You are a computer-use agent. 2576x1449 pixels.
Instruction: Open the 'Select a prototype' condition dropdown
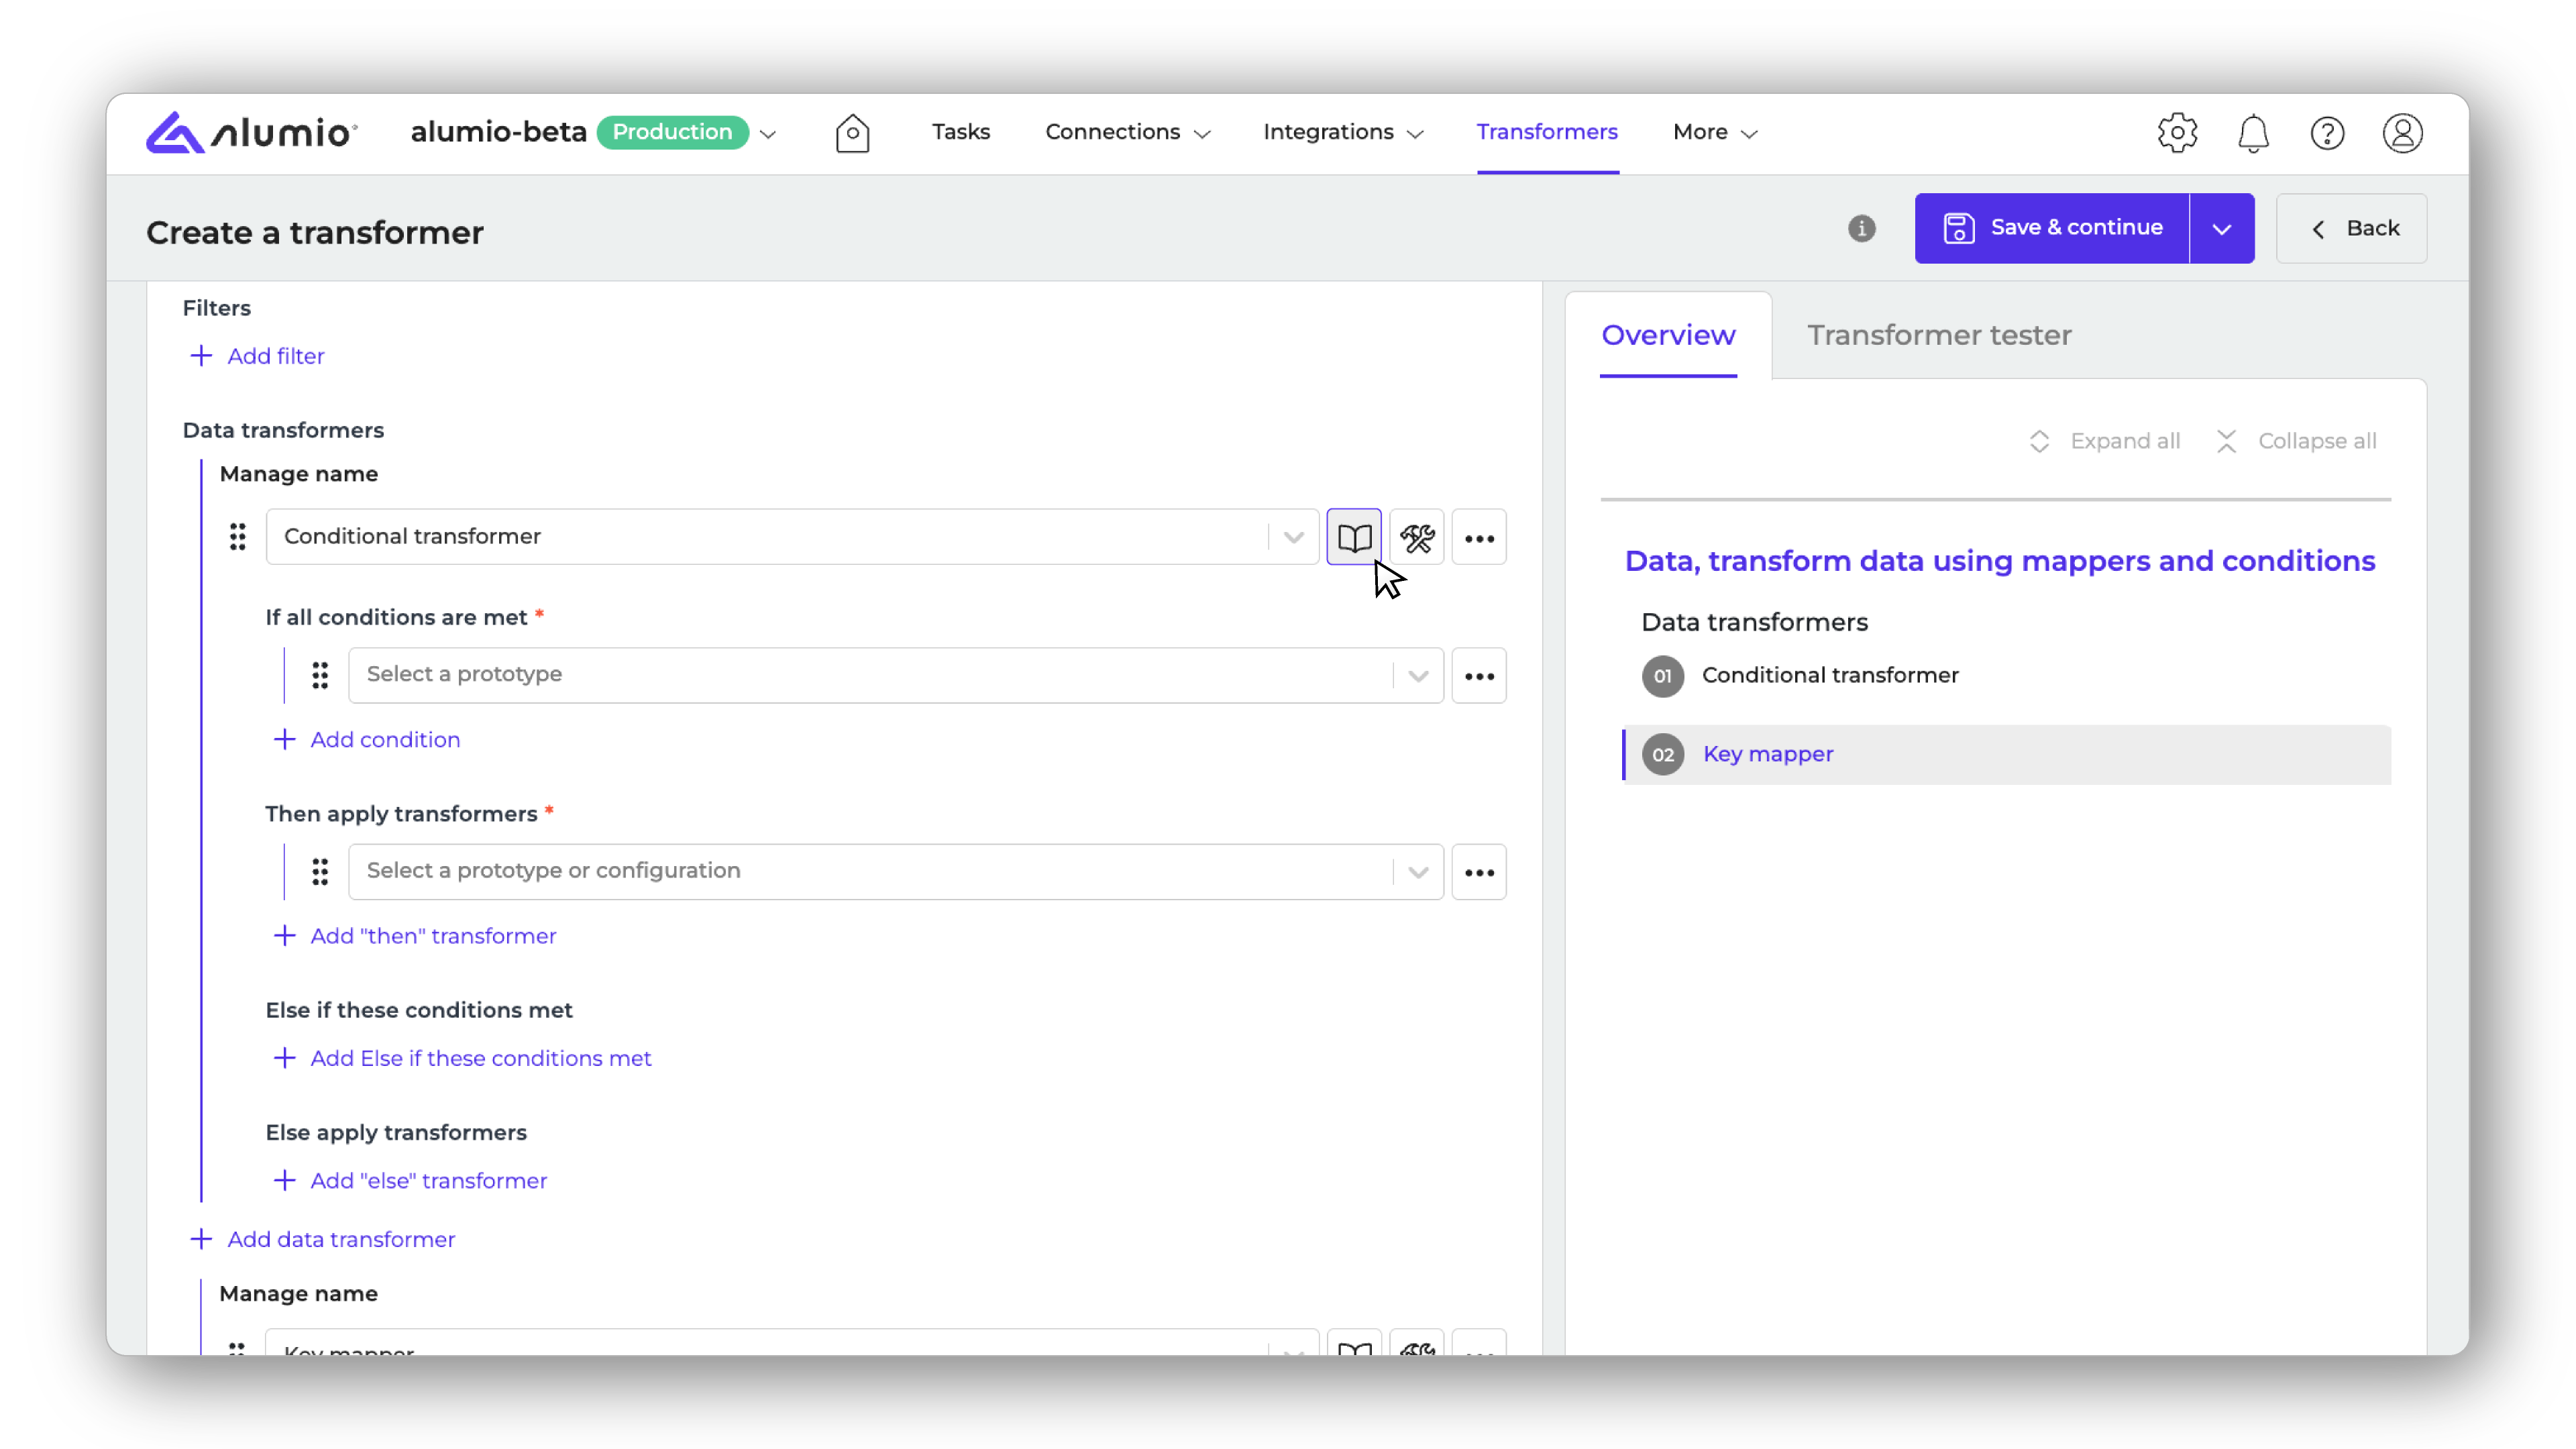click(x=894, y=675)
